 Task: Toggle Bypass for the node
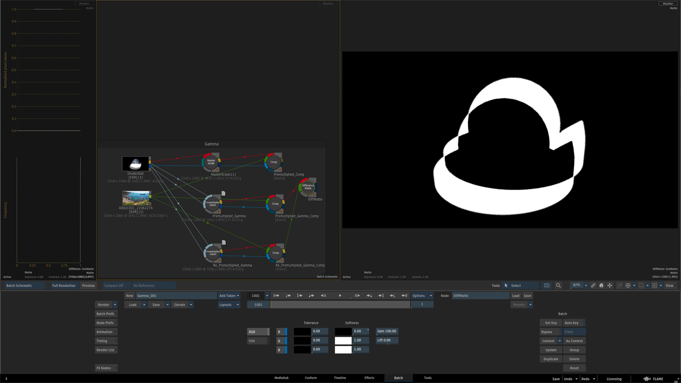551,332
